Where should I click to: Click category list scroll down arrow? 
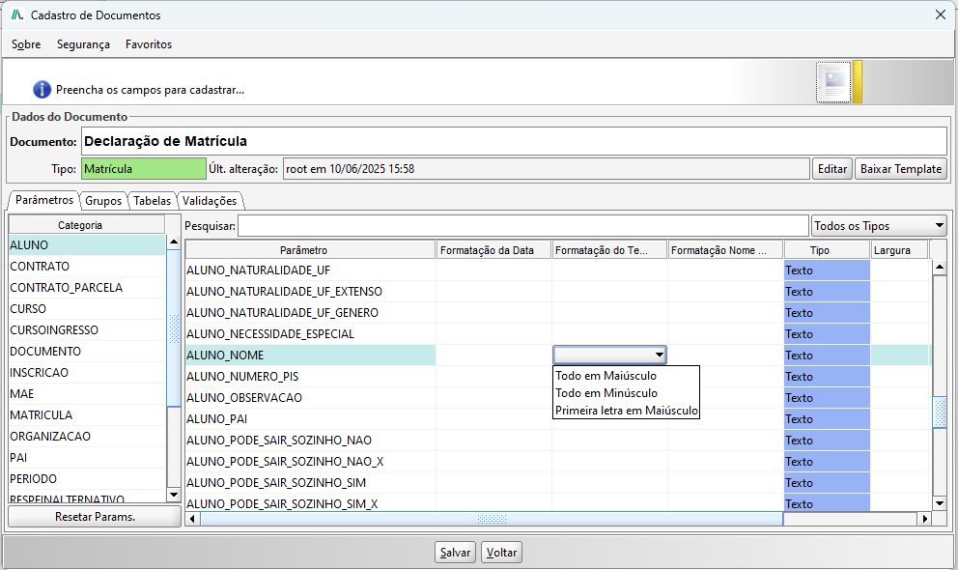(174, 495)
